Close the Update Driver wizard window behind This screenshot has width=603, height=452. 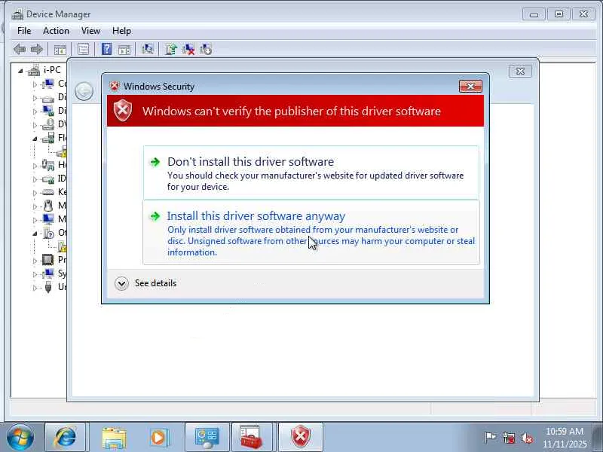(520, 71)
